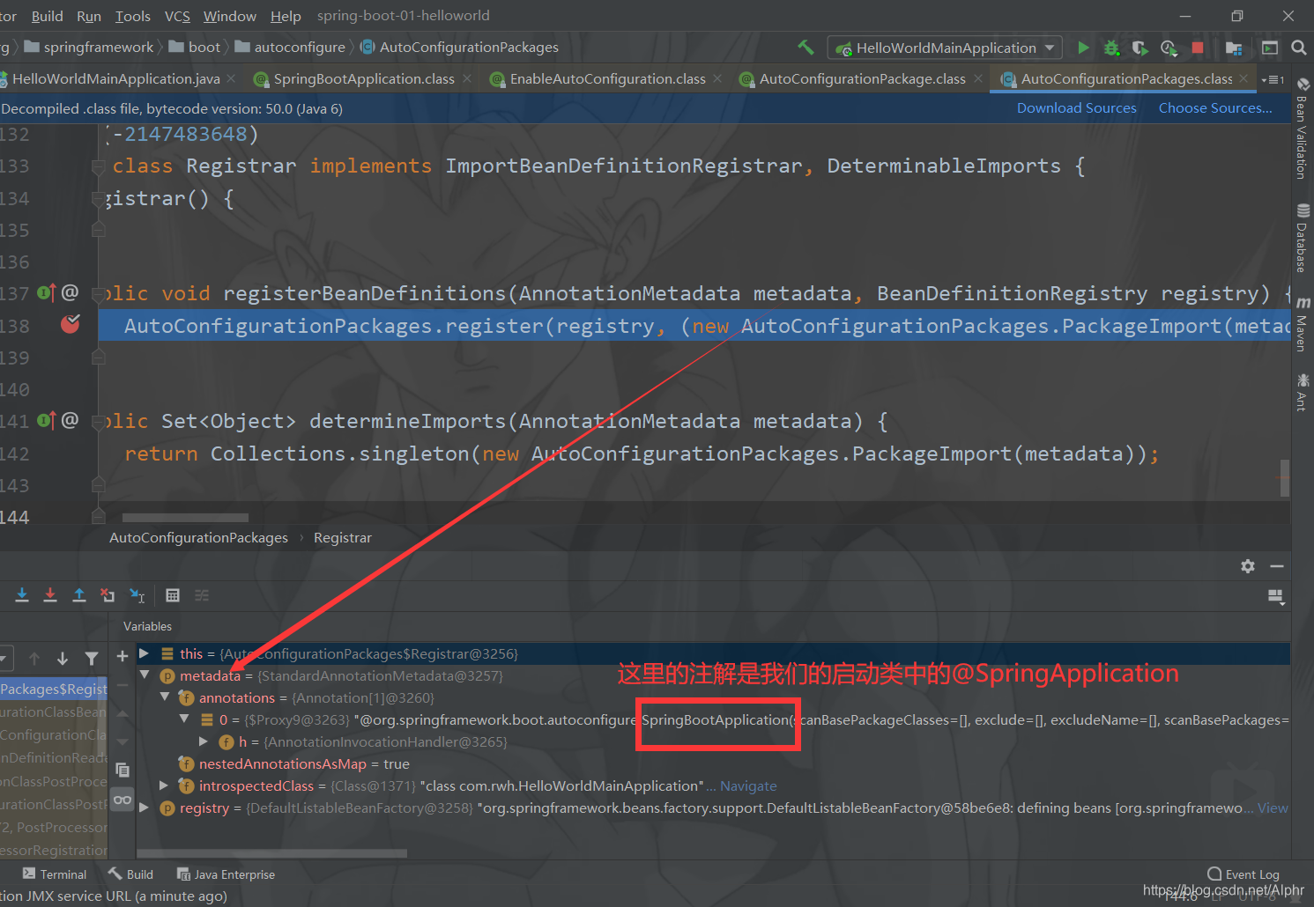Click override gutter icon on line 137
This screenshot has height=907, width=1314.
[47, 292]
